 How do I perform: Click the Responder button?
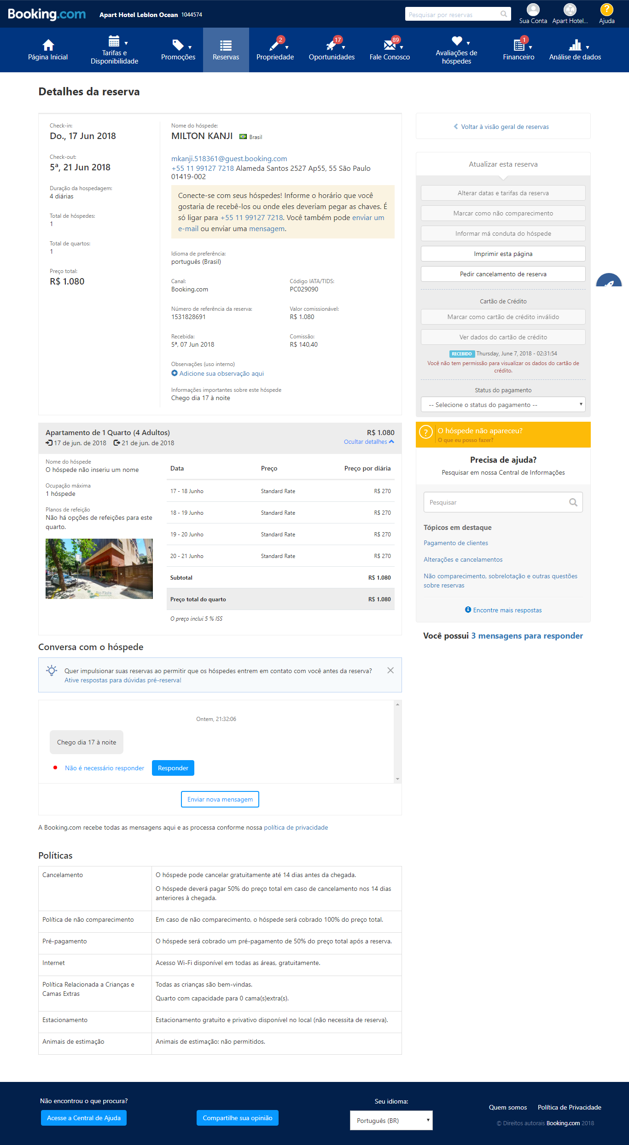(x=173, y=768)
